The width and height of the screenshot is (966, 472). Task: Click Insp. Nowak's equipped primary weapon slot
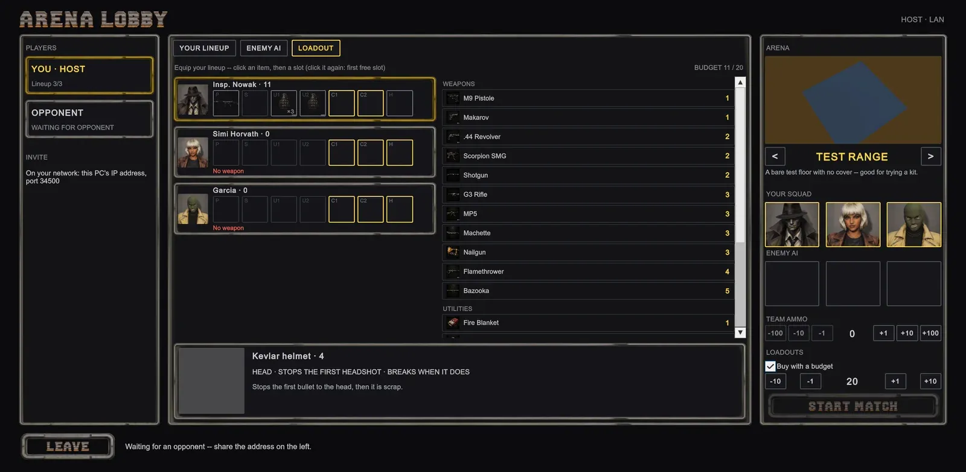226,103
